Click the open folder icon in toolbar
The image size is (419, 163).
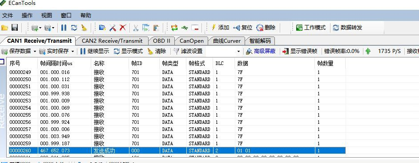4,27
